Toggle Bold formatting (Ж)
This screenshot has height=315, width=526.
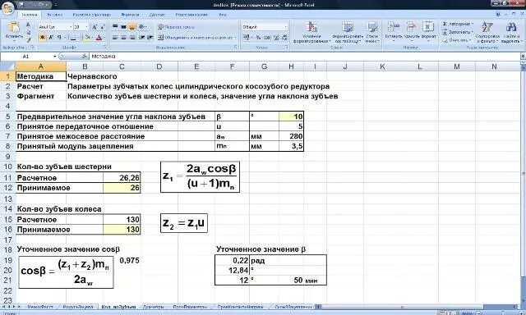pyautogui.click(x=42, y=38)
